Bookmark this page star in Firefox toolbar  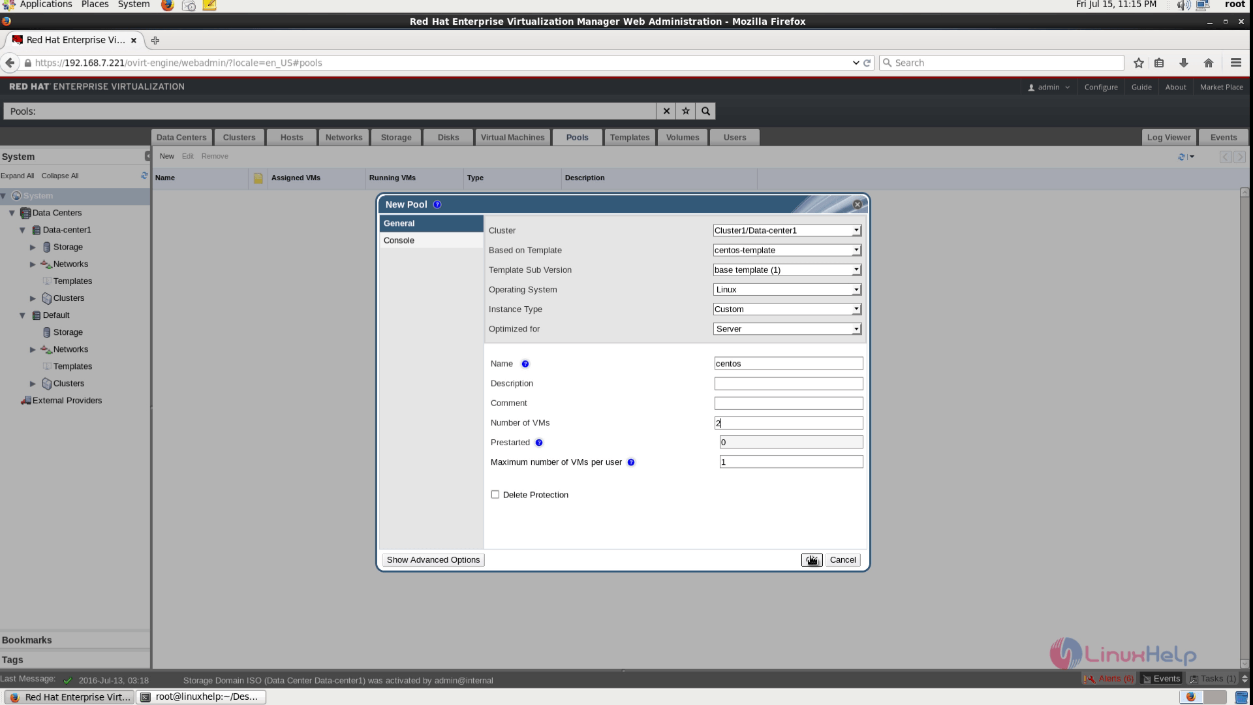tap(1139, 63)
